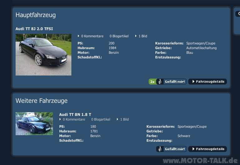This screenshot has width=240, height=165.
Task: View '1 Bild' for Audi TT 8N
Action: coord(124,119)
